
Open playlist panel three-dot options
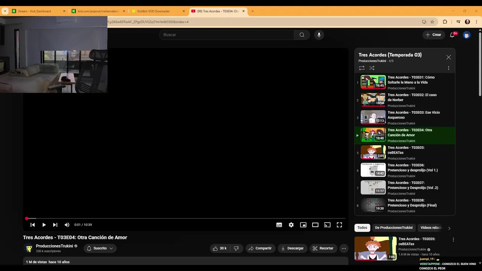tap(448, 68)
